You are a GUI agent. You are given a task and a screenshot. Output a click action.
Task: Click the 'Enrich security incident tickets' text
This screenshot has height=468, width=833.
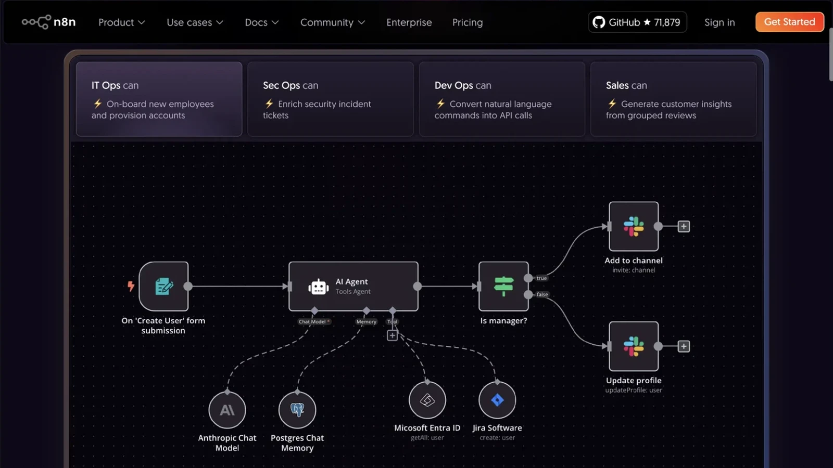point(317,110)
